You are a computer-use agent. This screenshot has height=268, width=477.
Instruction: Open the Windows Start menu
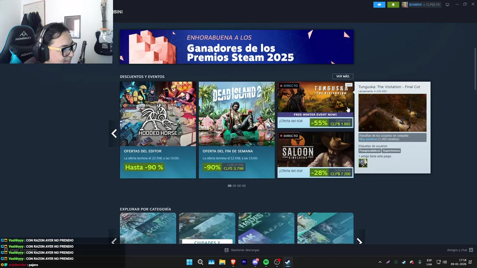click(189, 262)
